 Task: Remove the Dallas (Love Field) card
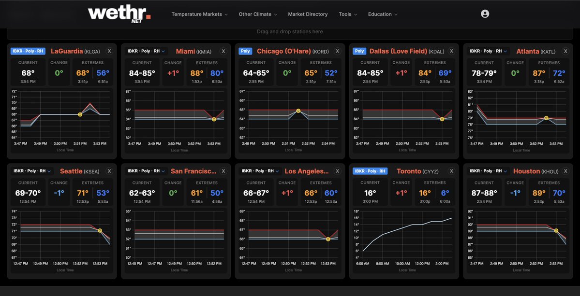point(451,51)
